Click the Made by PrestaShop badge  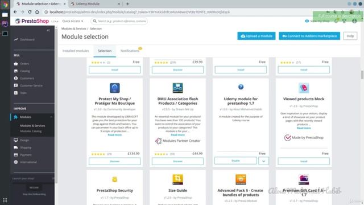coord(304,138)
